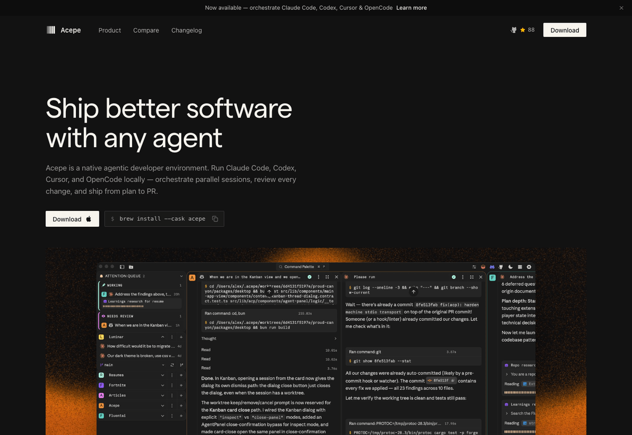Expand the Resumes project
Image resolution: width=632 pixels, height=435 pixels.
pyautogui.click(x=163, y=375)
